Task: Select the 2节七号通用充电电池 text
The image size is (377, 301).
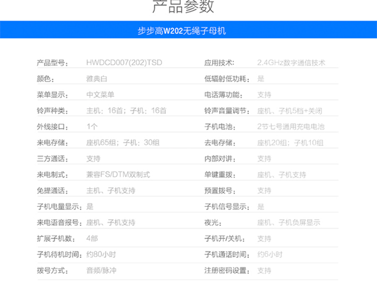Action: pos(291,127)
